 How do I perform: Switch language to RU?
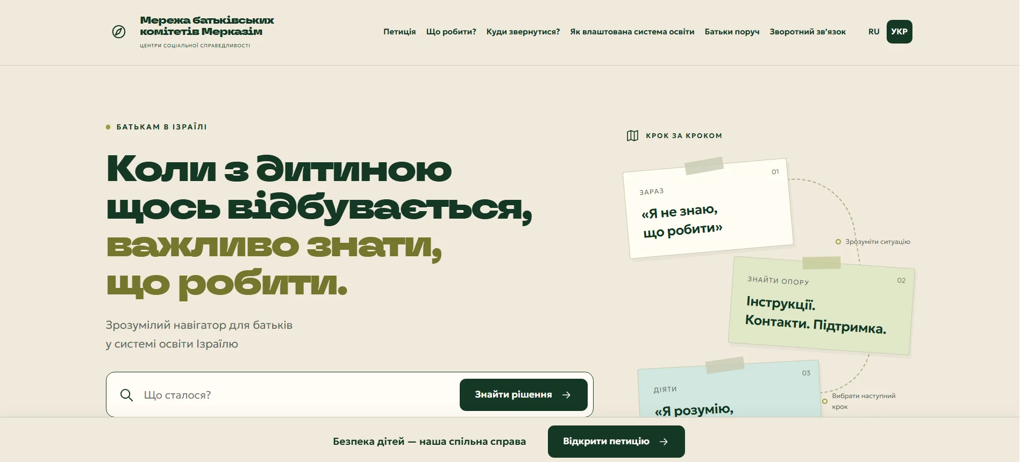[x=874, y=32]
